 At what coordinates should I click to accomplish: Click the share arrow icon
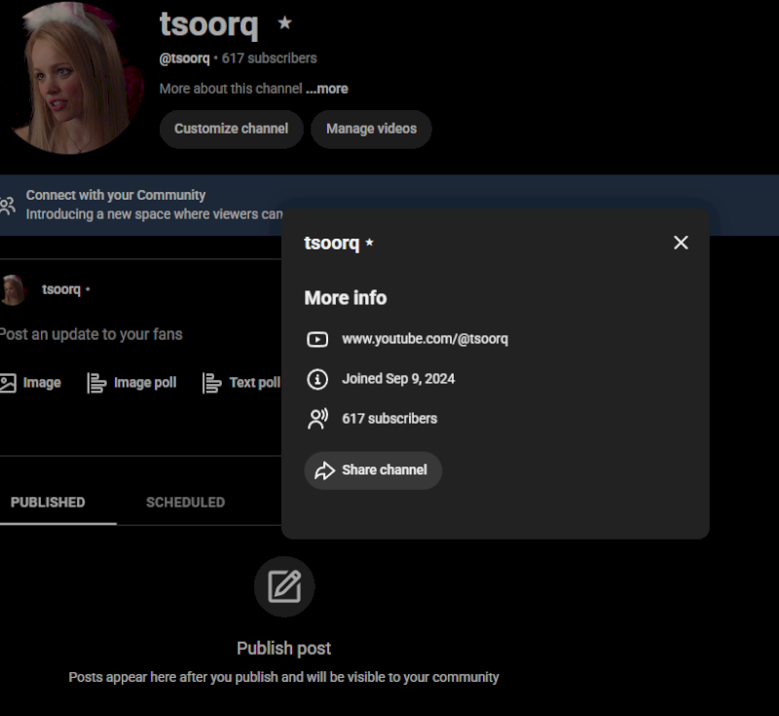pos(325,471)
